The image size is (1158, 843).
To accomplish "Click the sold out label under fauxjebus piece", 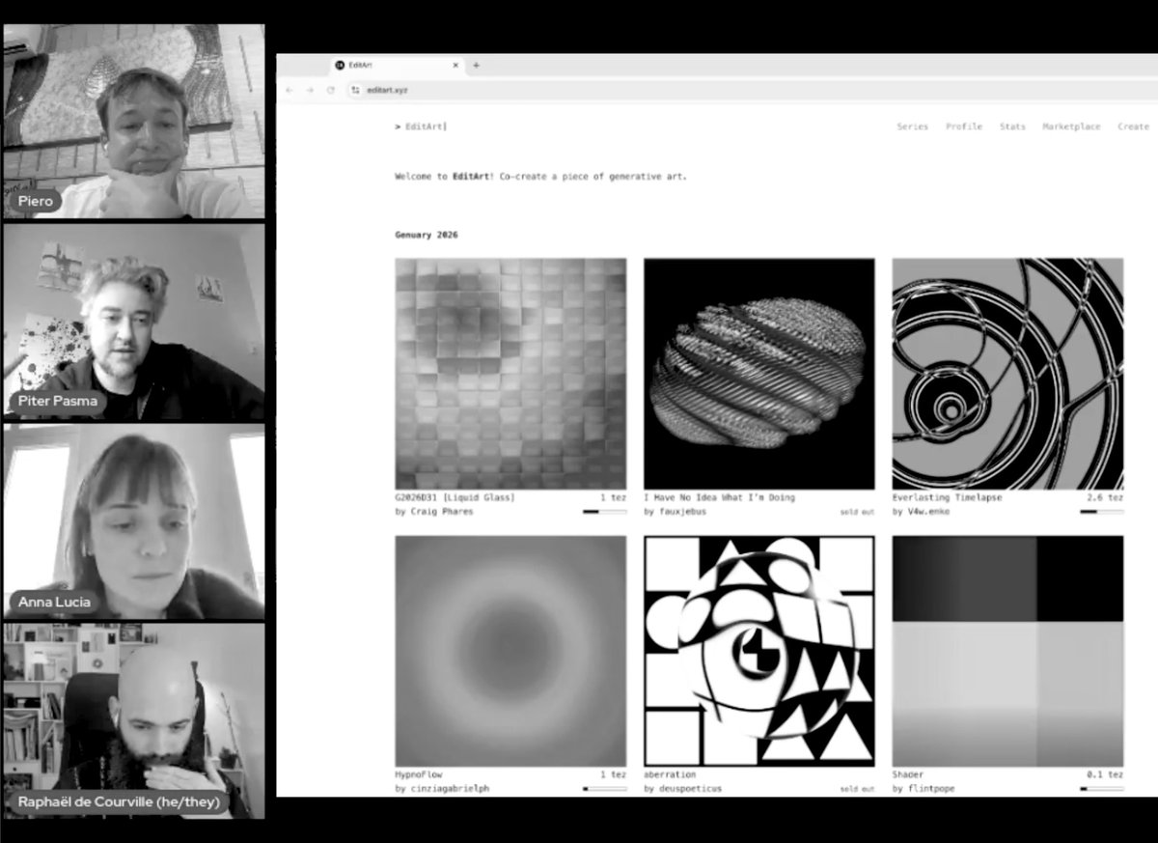I will click(x=857, y=512).
